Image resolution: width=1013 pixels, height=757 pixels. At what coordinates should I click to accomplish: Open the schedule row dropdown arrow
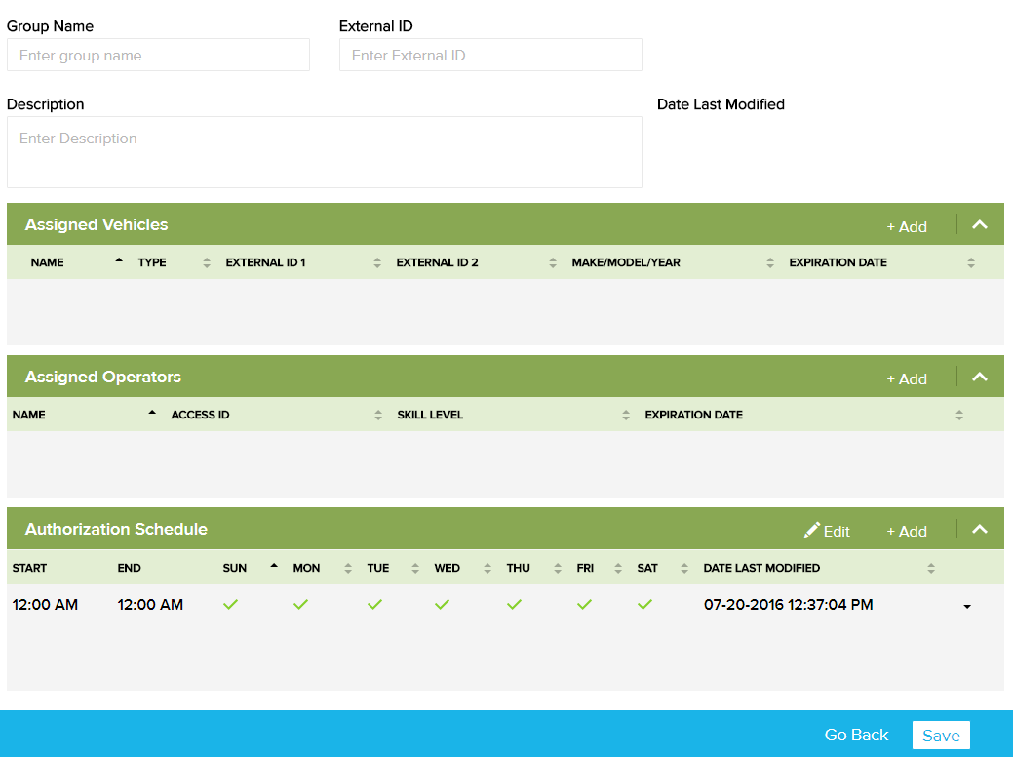pos(966,607)
